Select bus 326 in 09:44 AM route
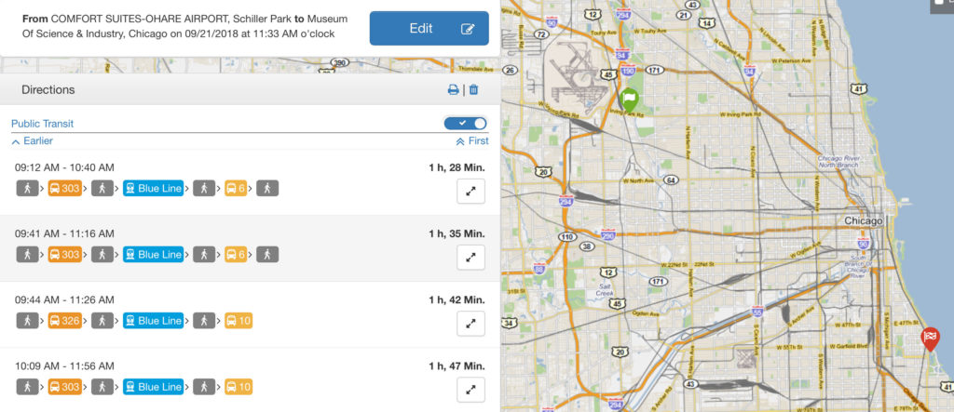 click(64, 321)
